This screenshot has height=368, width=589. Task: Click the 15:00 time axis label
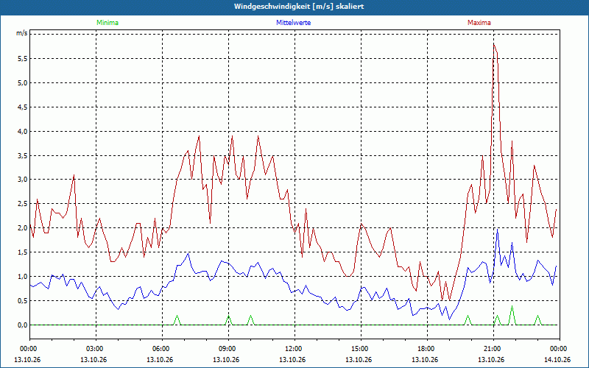point(361,348)
